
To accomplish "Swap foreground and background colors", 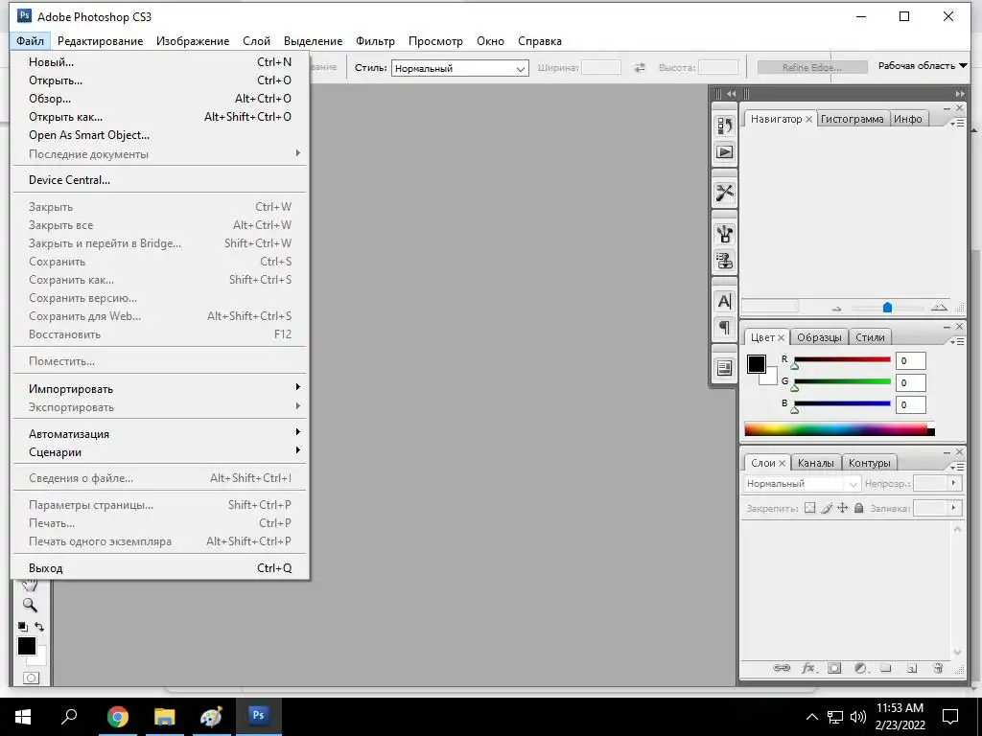I will tap(38, 626).
